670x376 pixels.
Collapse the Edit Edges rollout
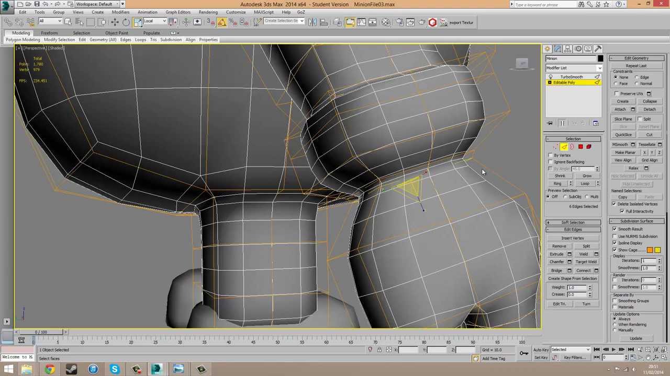(573, 230)
